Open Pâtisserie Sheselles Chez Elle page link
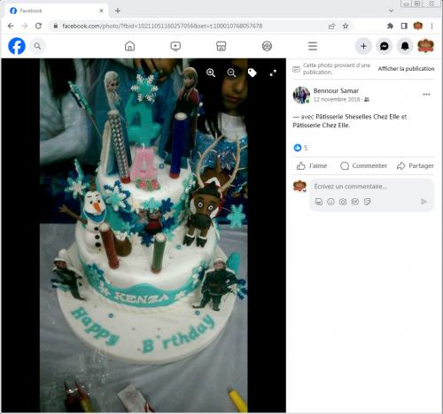The width and height of the screenshot is (443, 414). point(357,117)
